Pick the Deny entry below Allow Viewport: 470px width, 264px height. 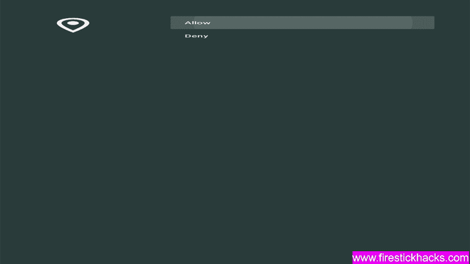click(302, 36)
